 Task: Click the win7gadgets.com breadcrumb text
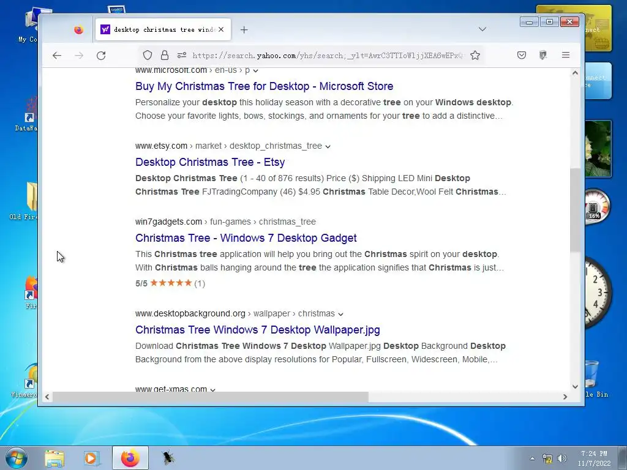[x=168, y=222]
